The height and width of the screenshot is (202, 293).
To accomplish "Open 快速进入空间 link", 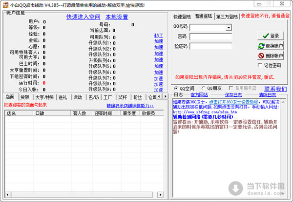I will [84, 17].
